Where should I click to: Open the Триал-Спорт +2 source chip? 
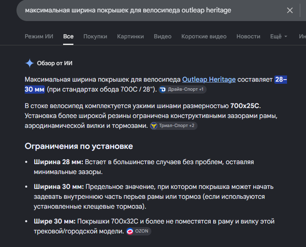click(x=174, y=126)
